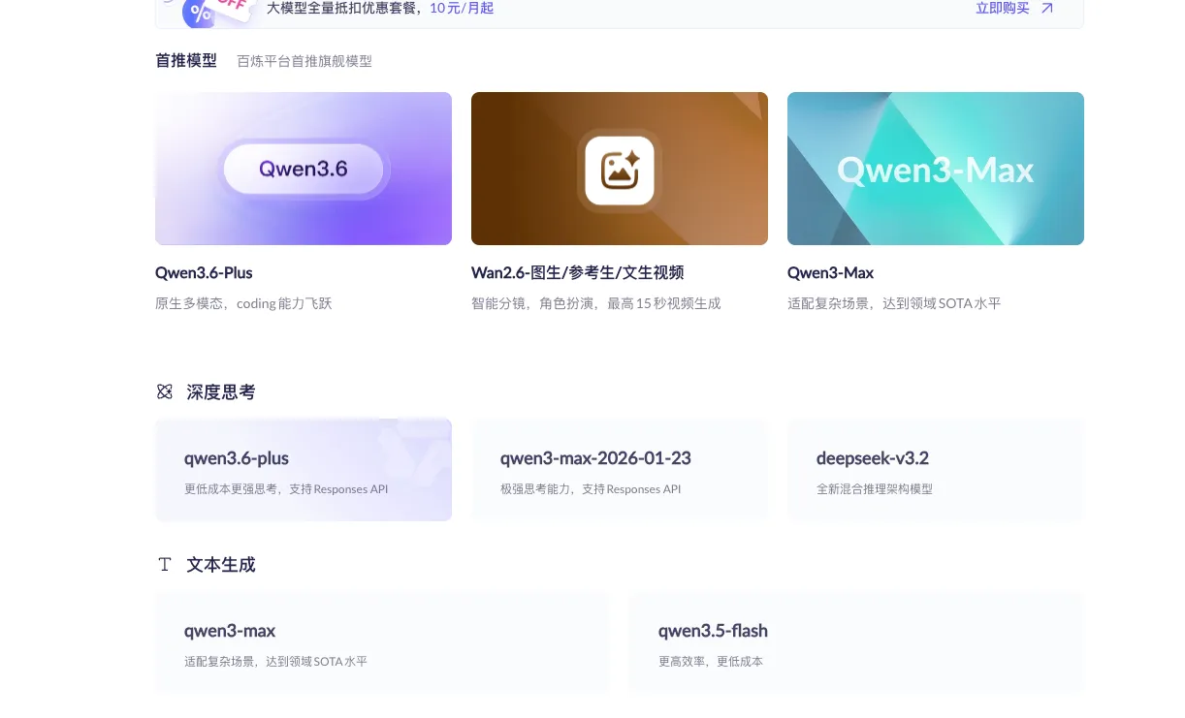The height and width of the screenshot is (718, 1185).
Task: Click the 文本生成 text icon
Action: (165, 564)
